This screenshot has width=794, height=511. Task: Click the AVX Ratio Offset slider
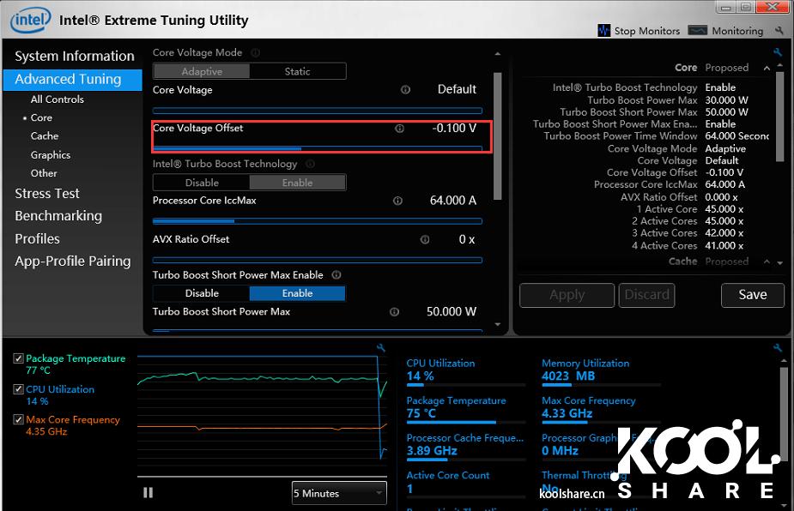[x=318, y=260]
